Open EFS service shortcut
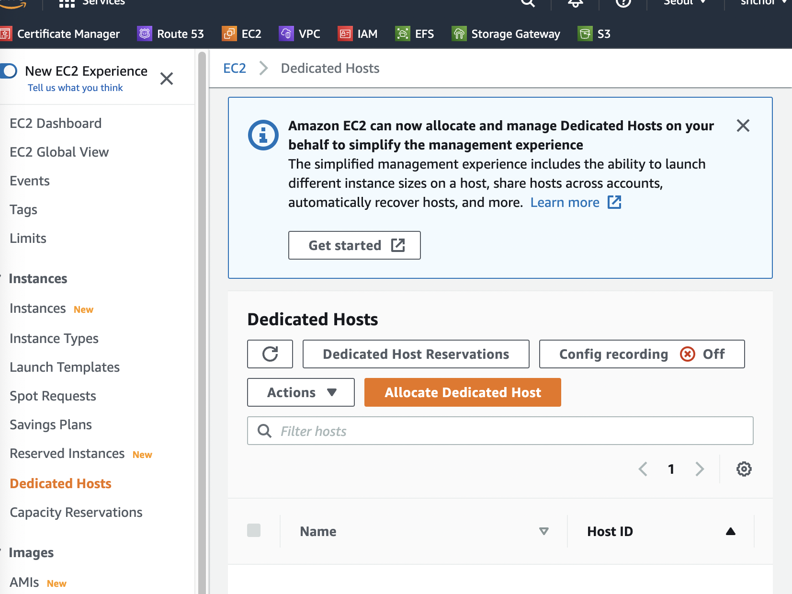This screenshot has height=594, width=792. tap(415, 34)
